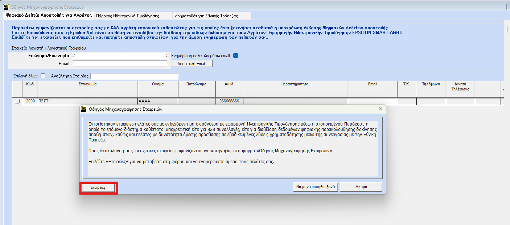Click the main window's title bar app icon
The width and height of the screenshot is (510, 225).
tap(6, 7)
